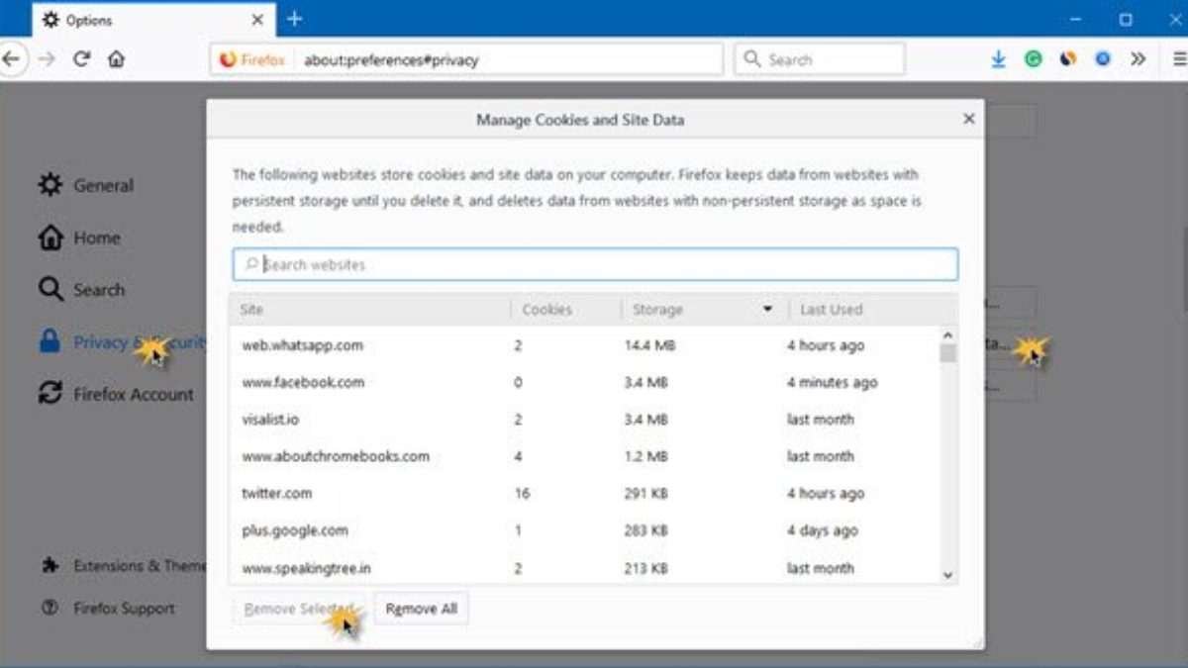
Task: Click the Extensions puzzle piece icon
Action: (x=49, y=566)
